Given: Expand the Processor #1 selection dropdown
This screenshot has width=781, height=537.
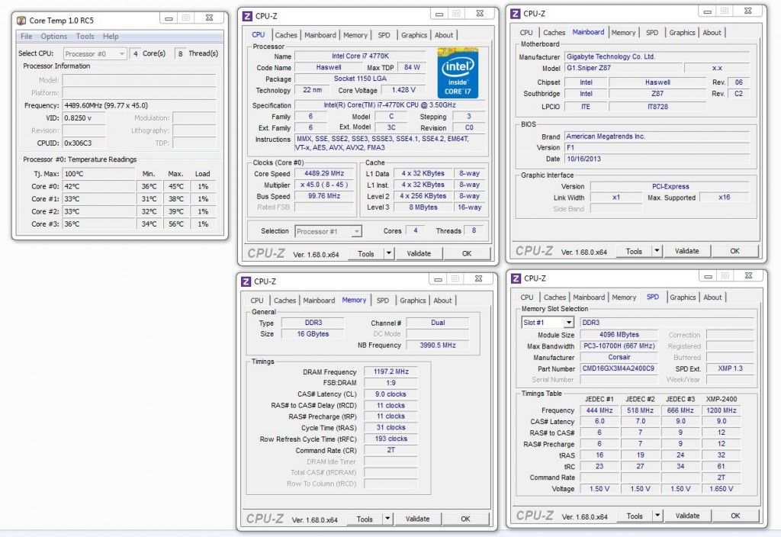Looking at the screenshot, I should click(328, 232).
